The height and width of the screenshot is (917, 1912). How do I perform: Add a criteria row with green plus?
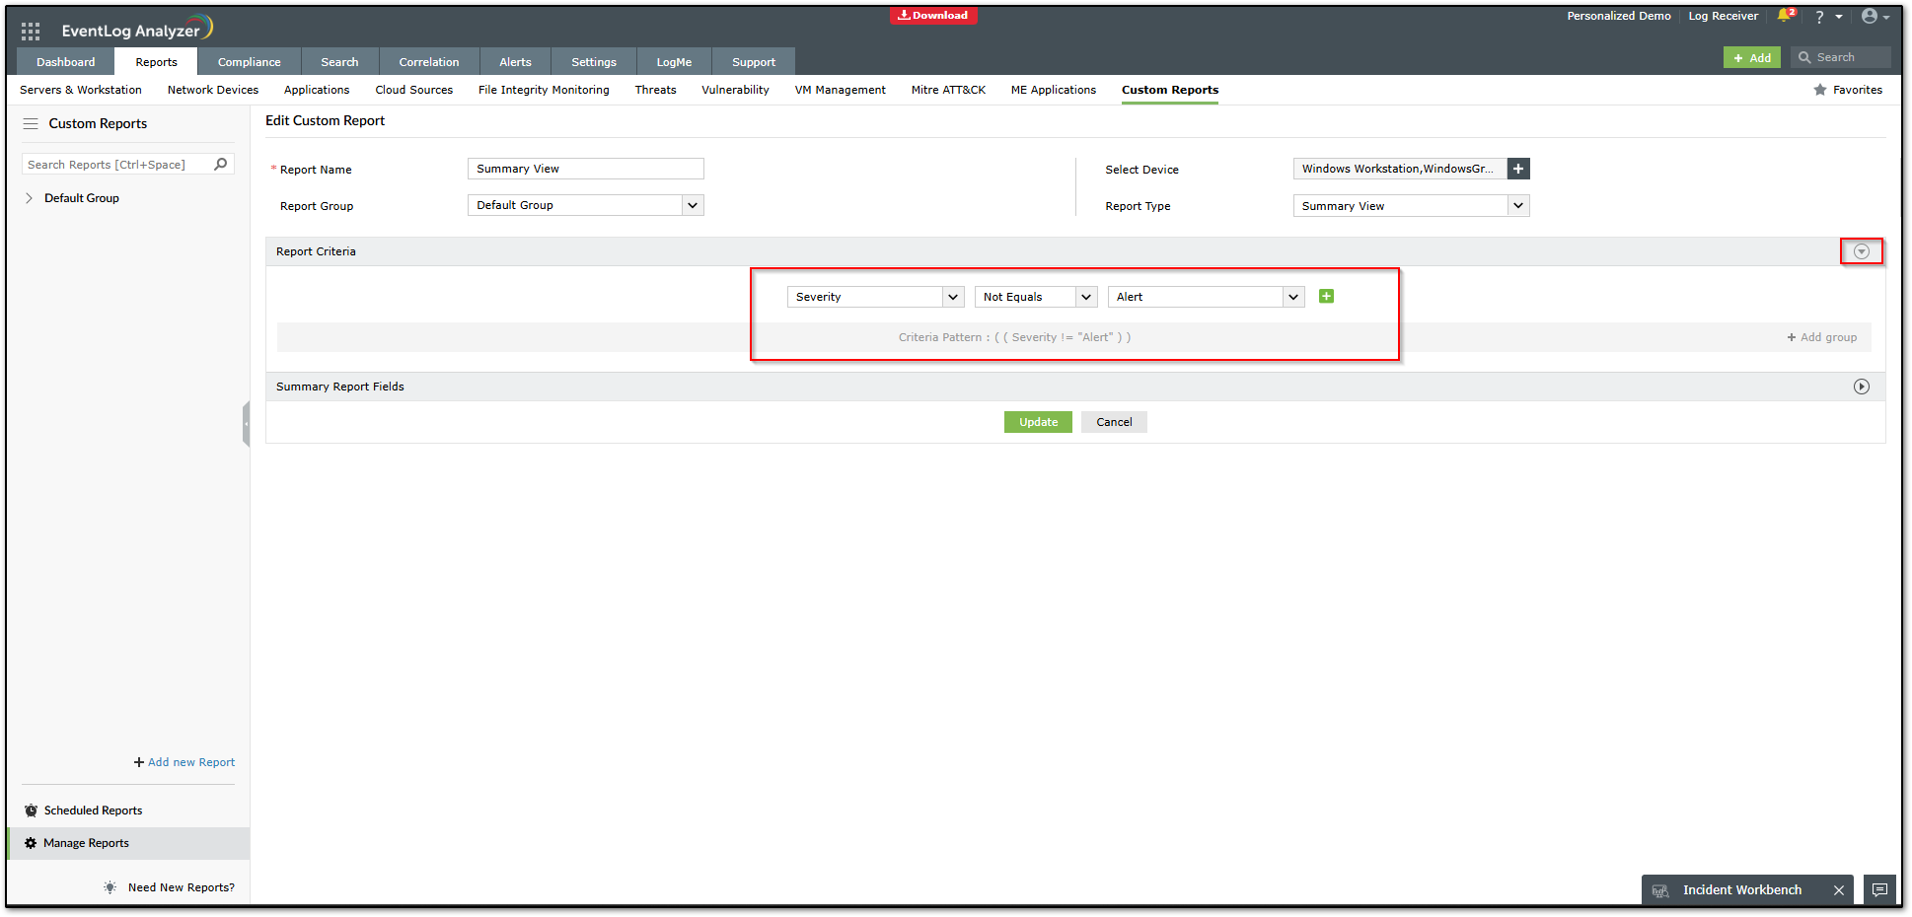[x=1326, y=296]
